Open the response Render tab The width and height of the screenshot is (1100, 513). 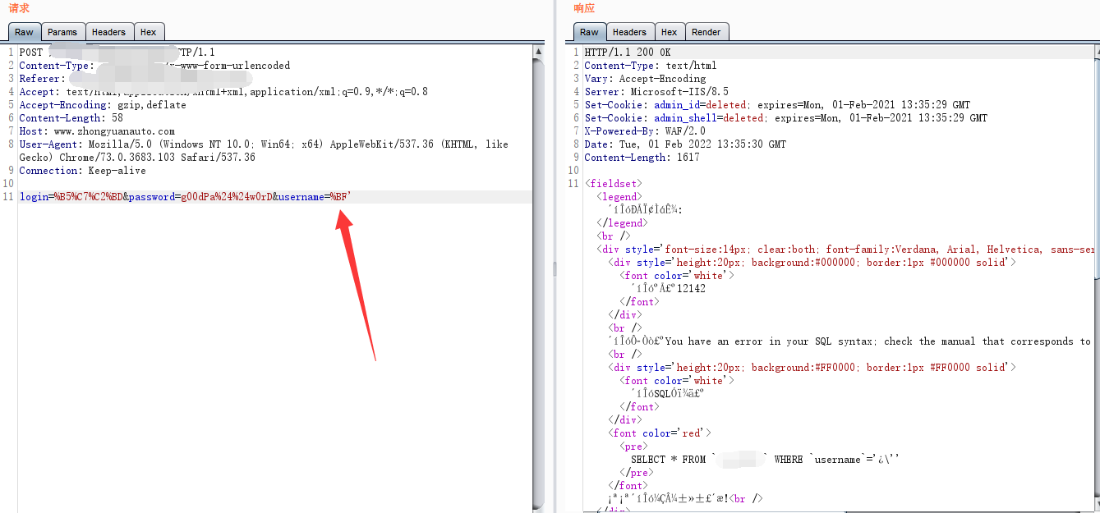706,32
